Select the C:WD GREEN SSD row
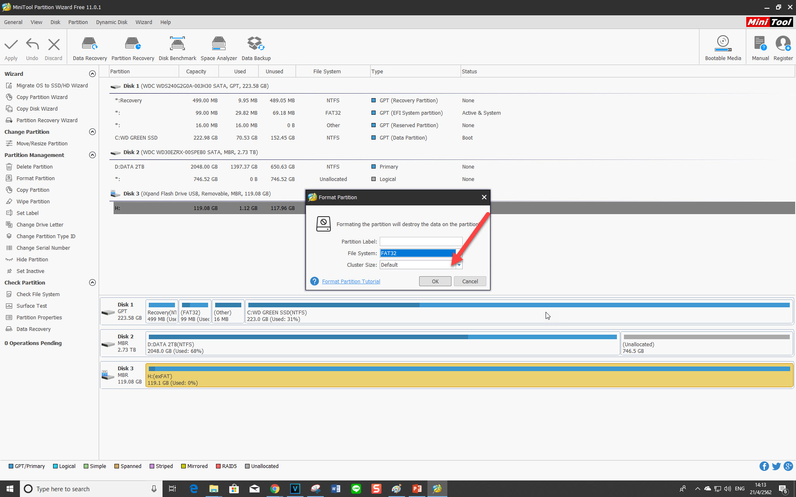Screen dimensions: 796x497 click(x=452, y=138)
